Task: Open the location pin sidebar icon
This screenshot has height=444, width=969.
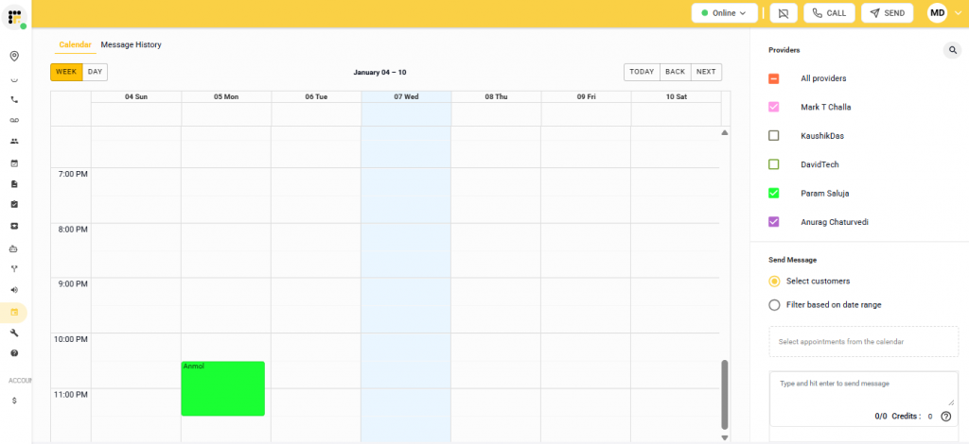Action: tap(14, 56)
